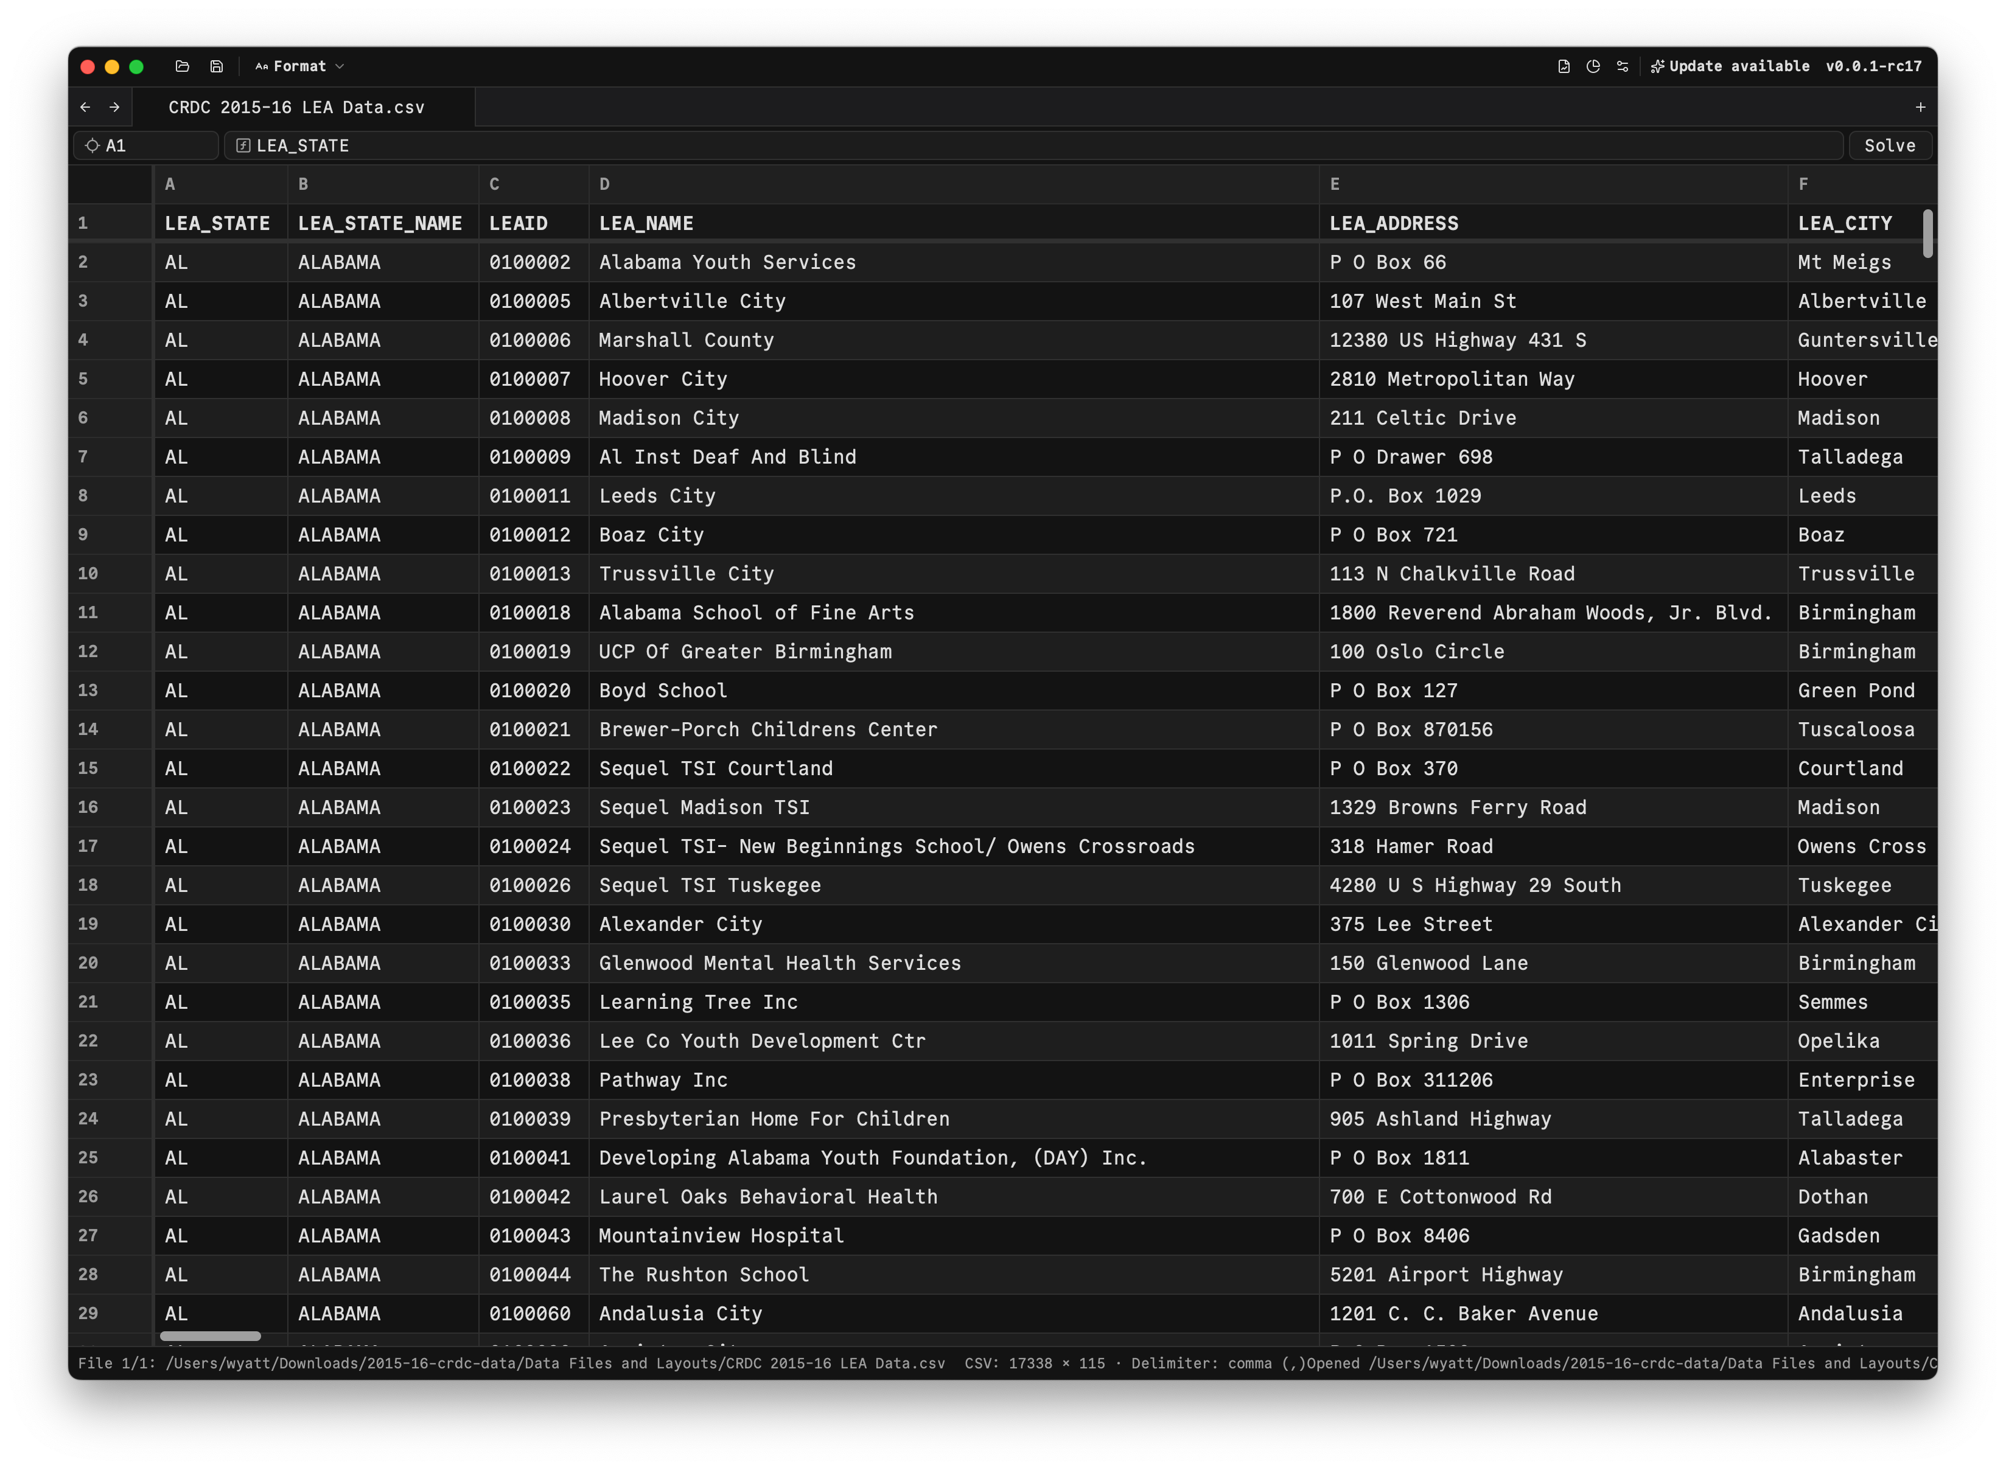Select the Mountainview Hospital cell
Screen dimensions: 2006x1470
pos(953,1235)
